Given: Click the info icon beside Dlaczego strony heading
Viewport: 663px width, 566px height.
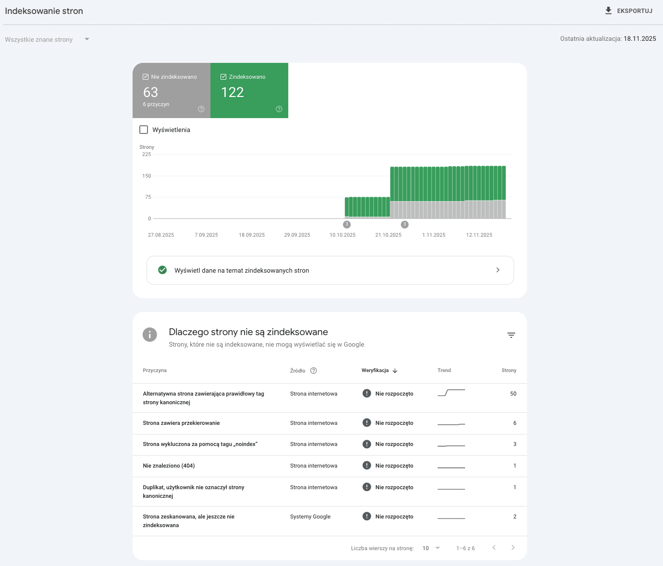Looking at the screenshot, I should coord(150,335).
